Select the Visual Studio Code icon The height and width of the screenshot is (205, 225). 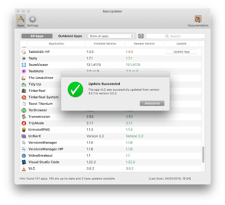pyautogui.click(x=24, y=162)
